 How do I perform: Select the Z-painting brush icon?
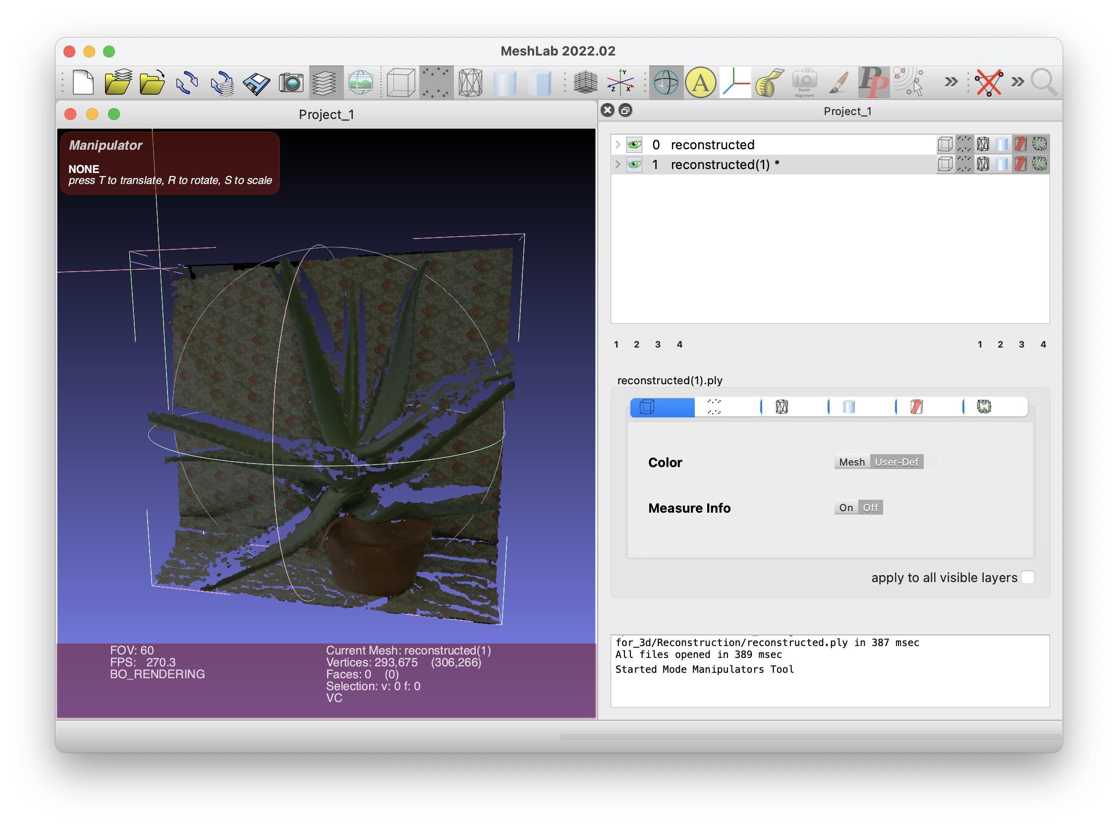(839, 82)
